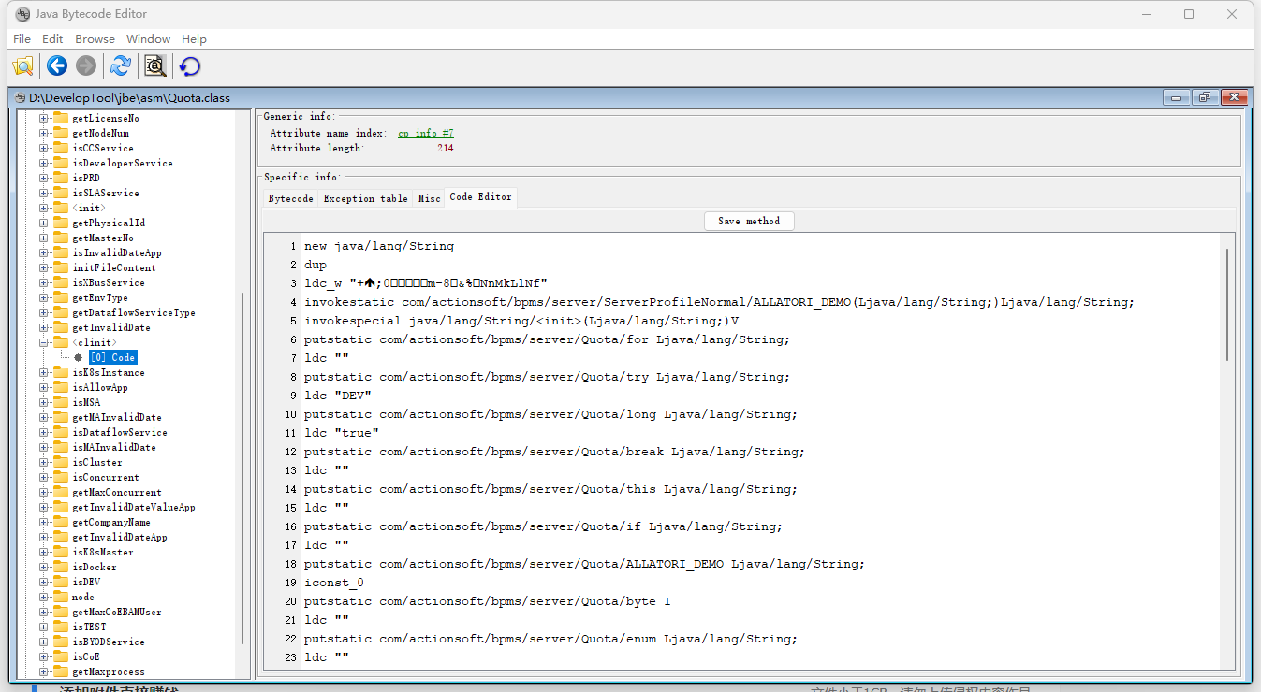Open the constant search icon

154,65
